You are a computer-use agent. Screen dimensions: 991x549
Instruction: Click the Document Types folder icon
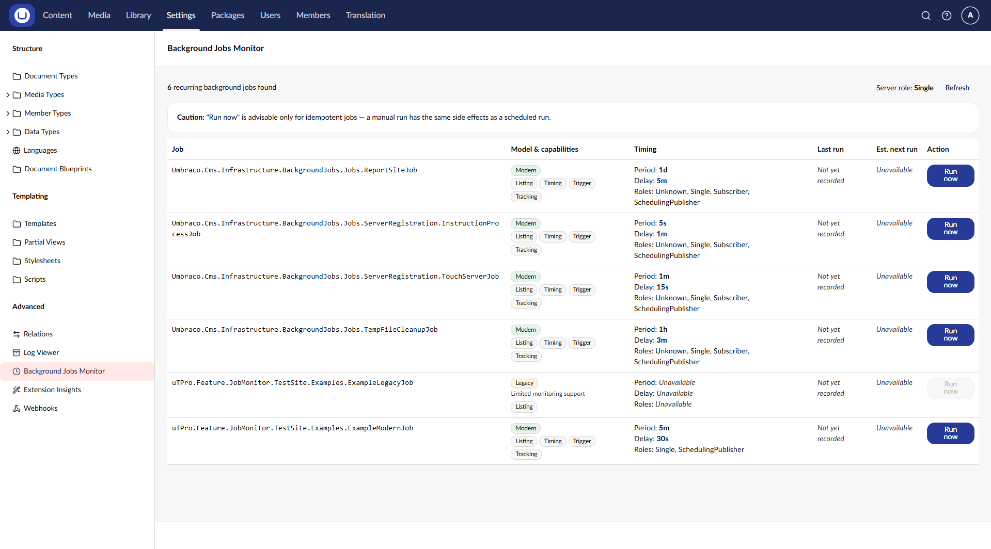(x=17, y=76)
